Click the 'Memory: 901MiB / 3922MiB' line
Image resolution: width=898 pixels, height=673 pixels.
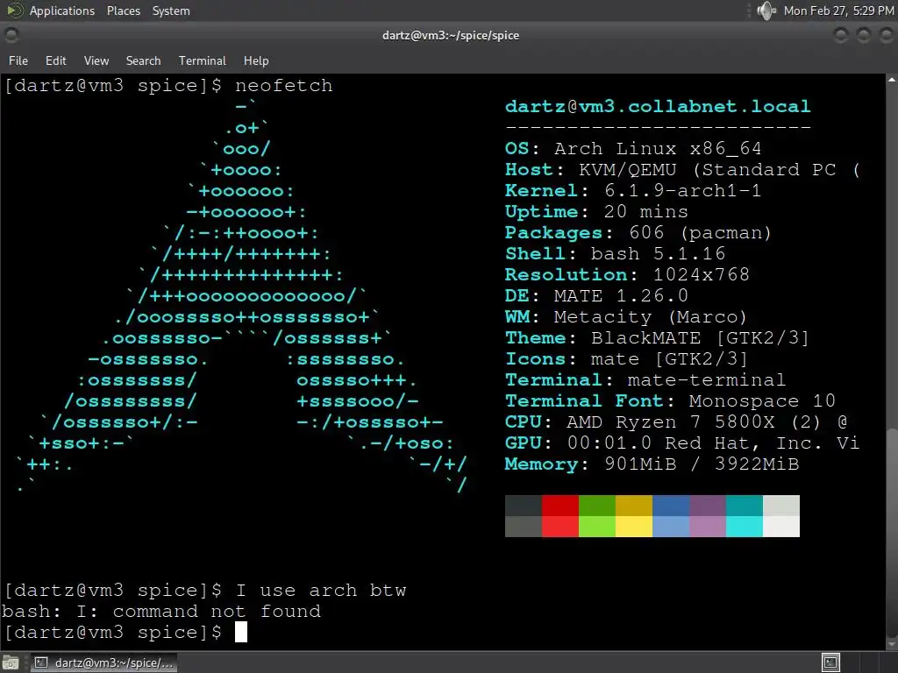click(652, 464)
